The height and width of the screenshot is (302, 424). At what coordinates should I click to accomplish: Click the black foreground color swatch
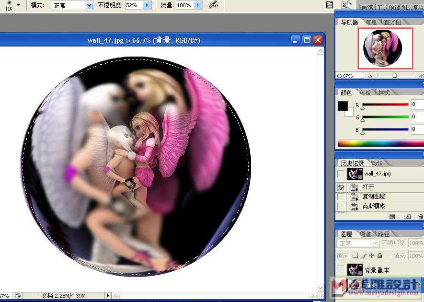[x=343, y=106]
